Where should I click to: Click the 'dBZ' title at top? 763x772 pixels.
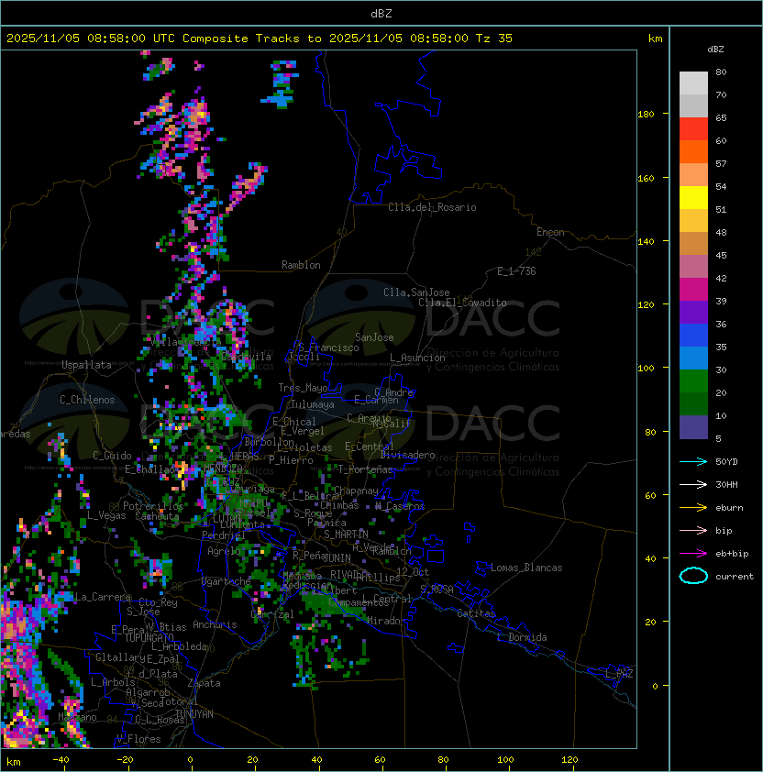(x=381, y=13)
